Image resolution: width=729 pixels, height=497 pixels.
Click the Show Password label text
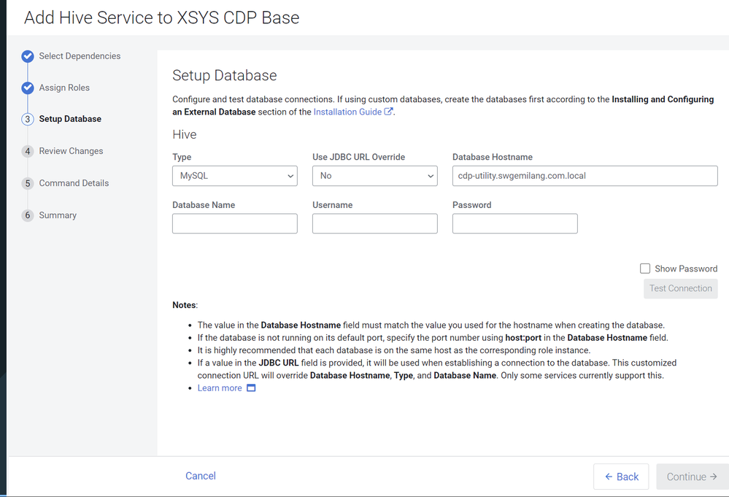(686, 269)
